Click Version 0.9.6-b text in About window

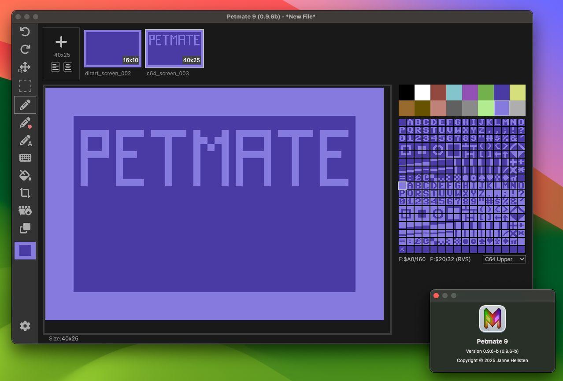(493, 351)
